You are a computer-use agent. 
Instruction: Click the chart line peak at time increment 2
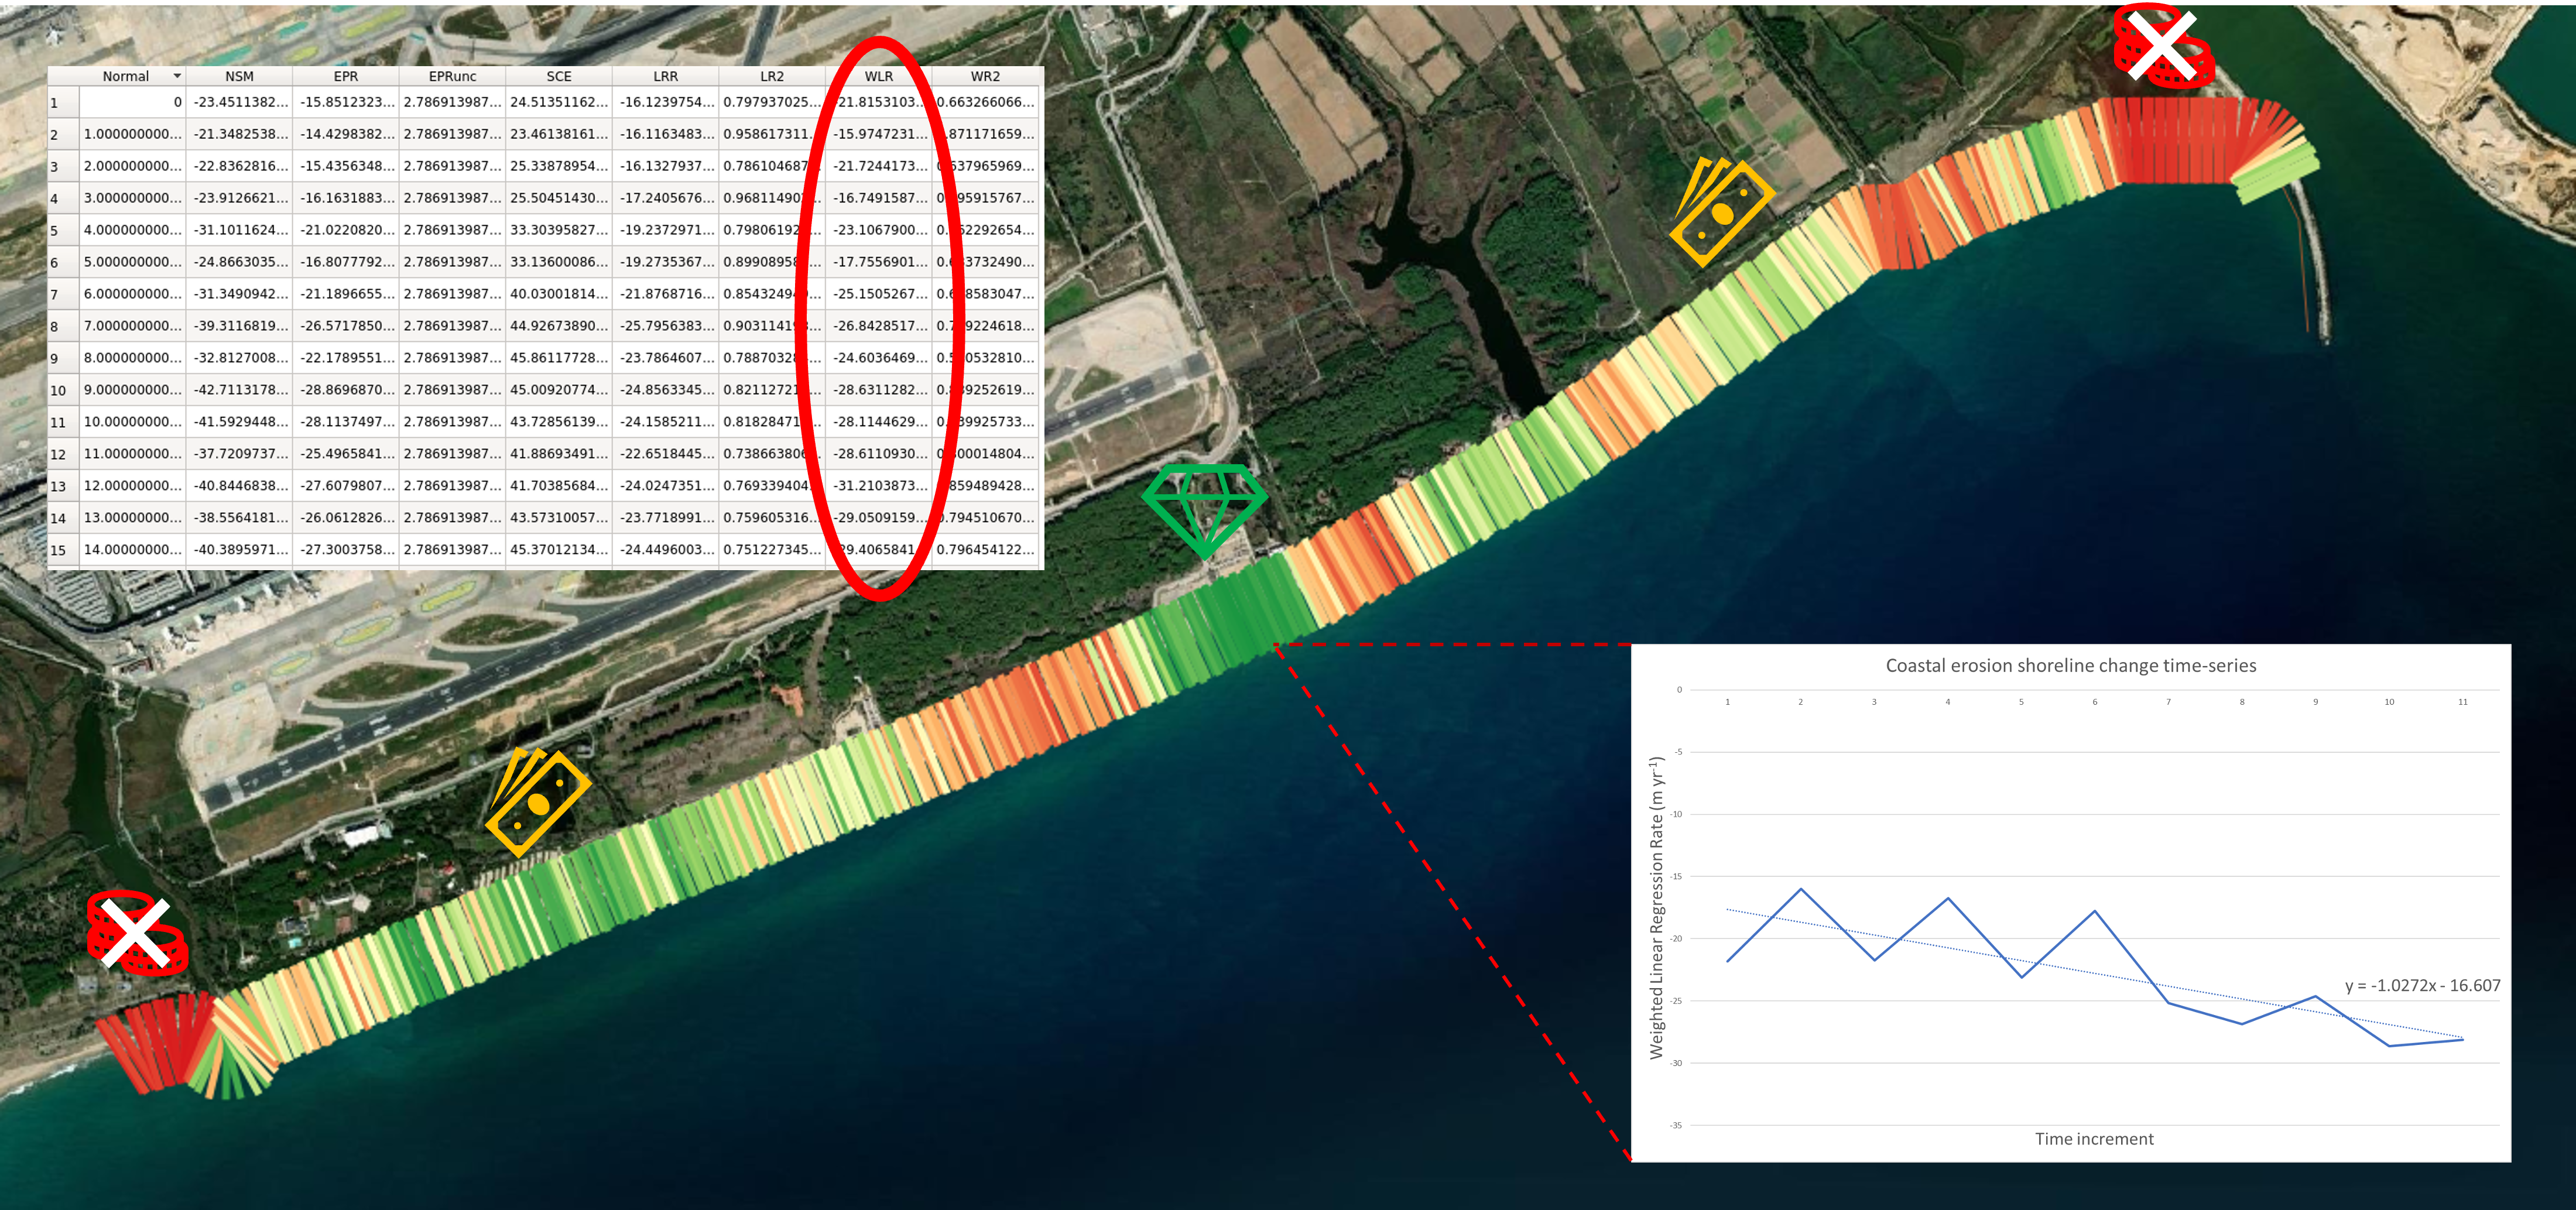point(1801,889)
